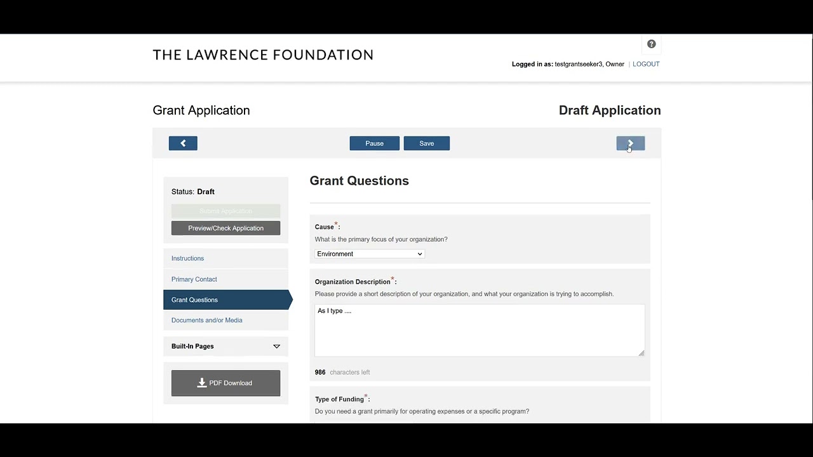Open the Cause dropdown set to Environment
813x457 pixels.
[369, 254]
